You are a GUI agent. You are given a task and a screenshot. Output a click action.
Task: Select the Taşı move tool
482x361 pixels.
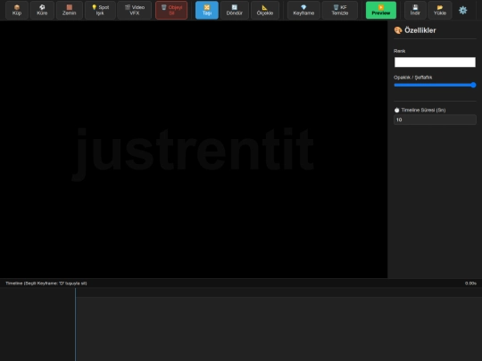(207, 10)
